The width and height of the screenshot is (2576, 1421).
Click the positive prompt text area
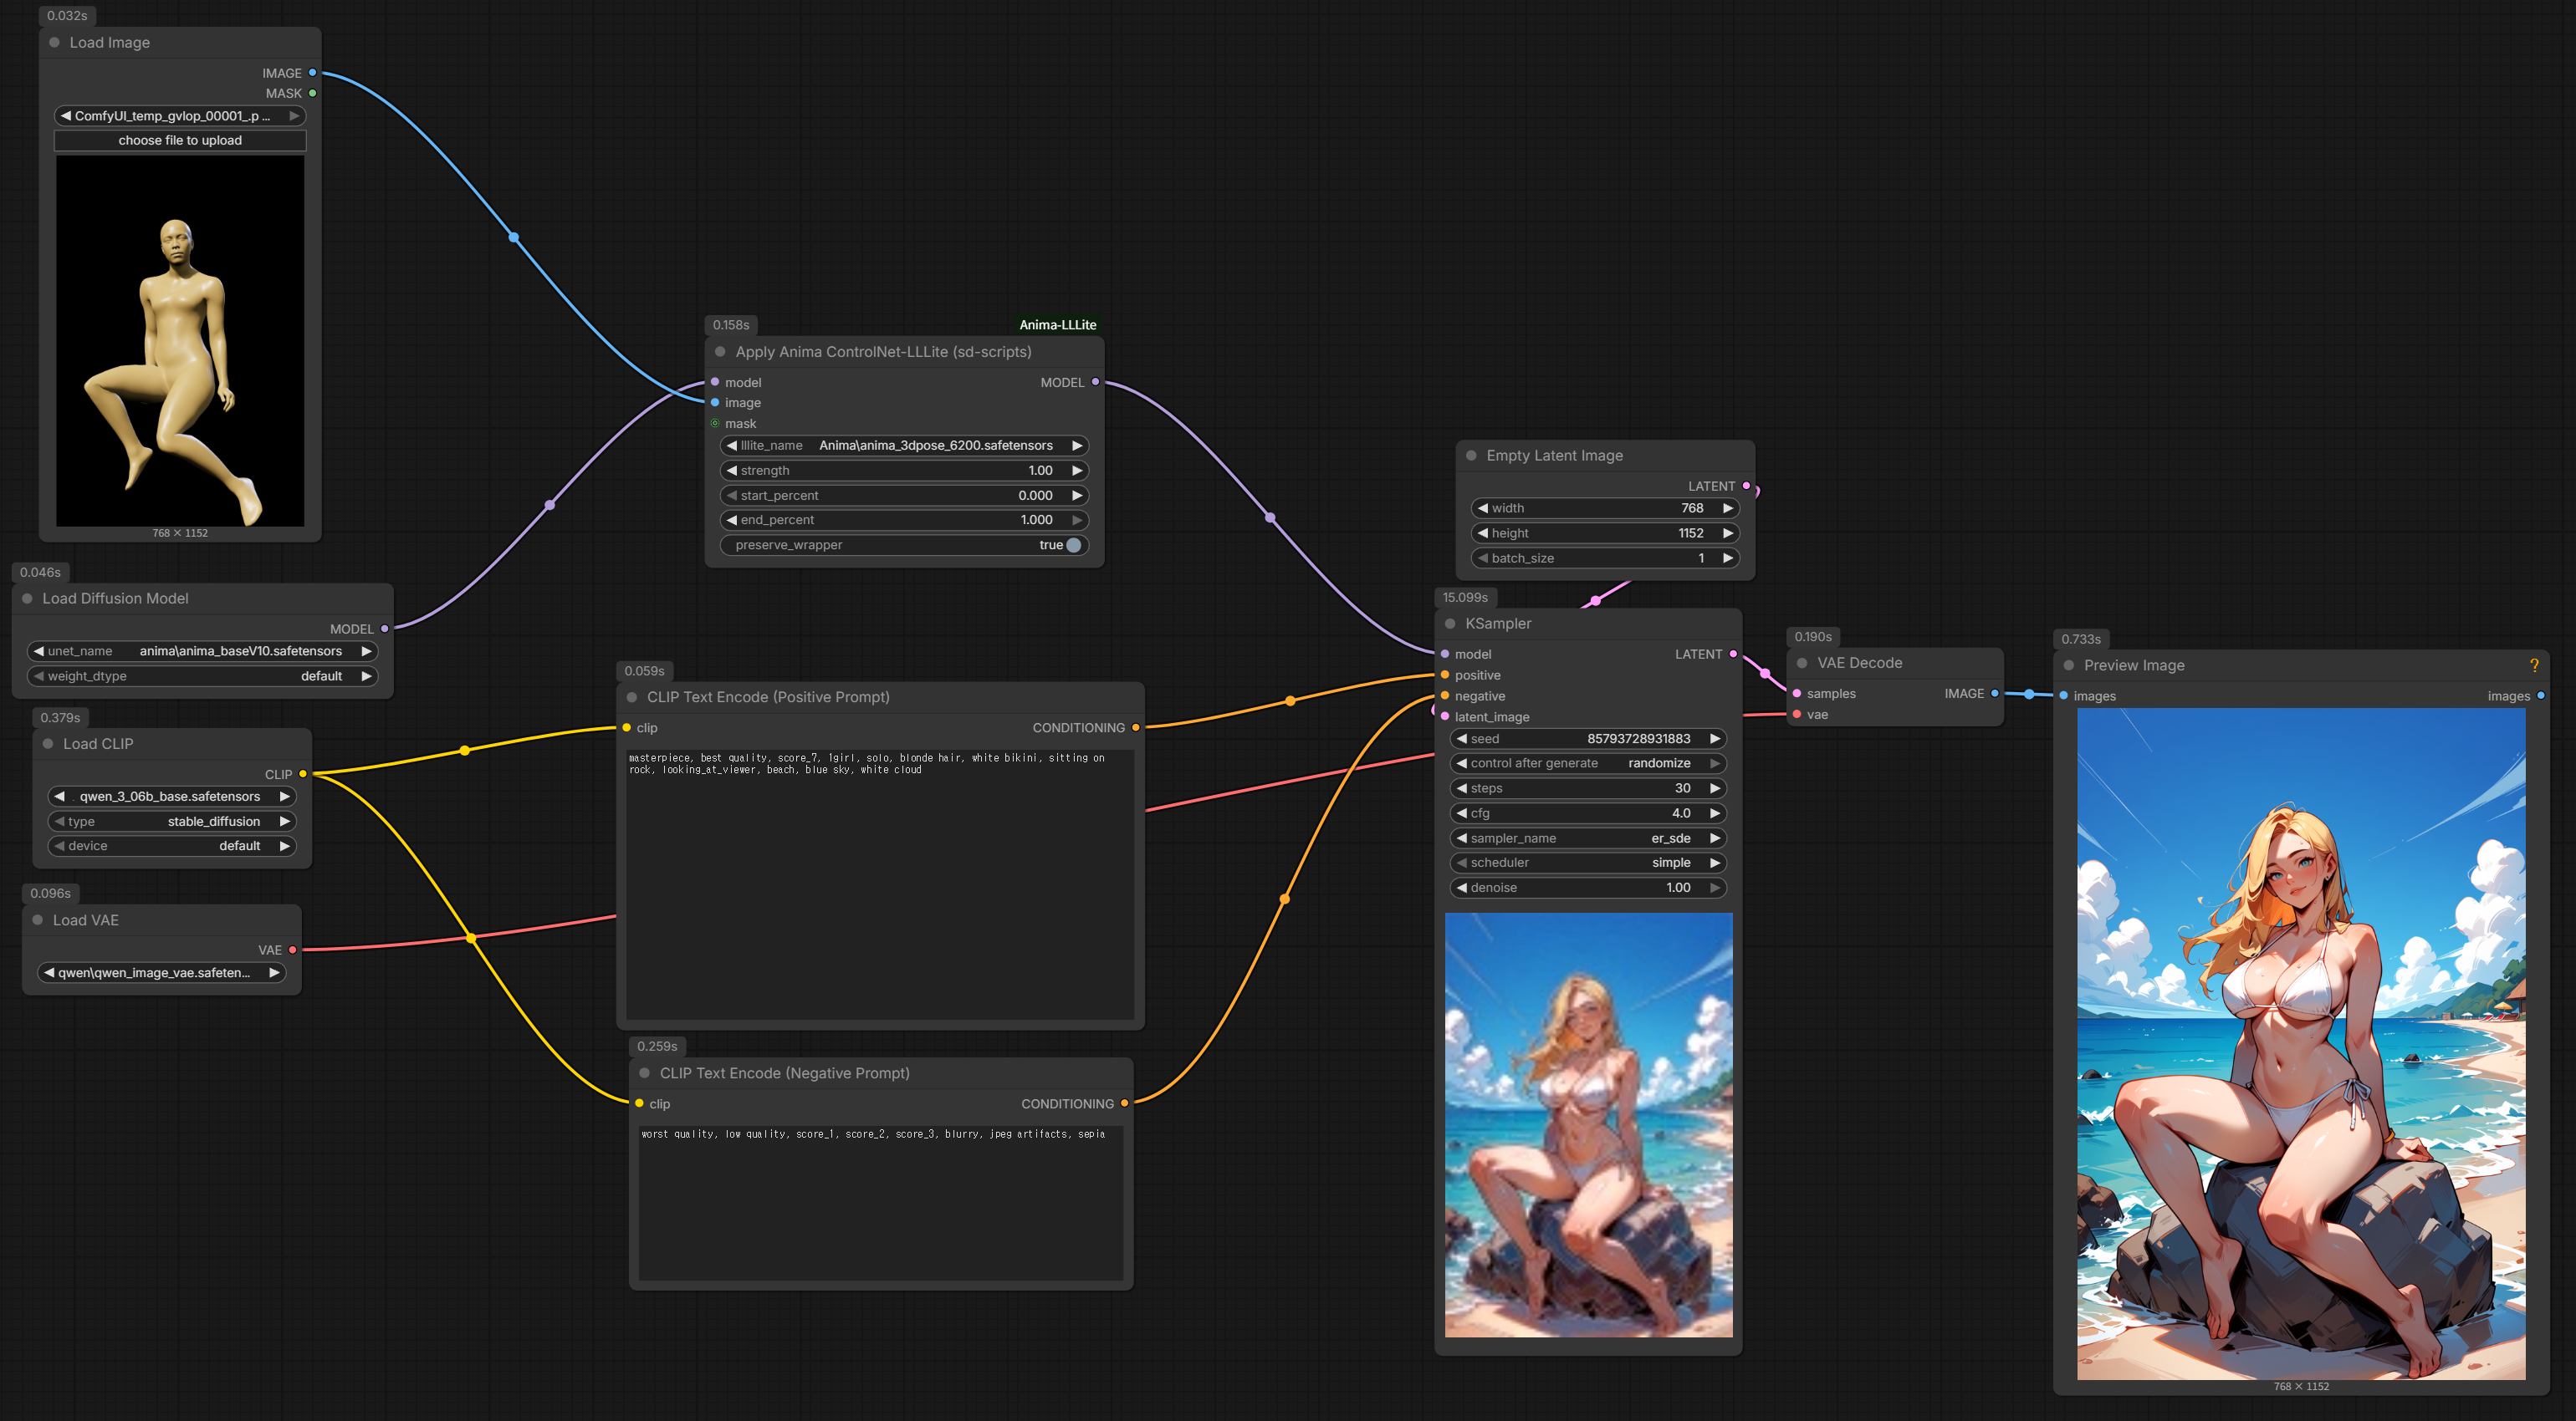880,884
